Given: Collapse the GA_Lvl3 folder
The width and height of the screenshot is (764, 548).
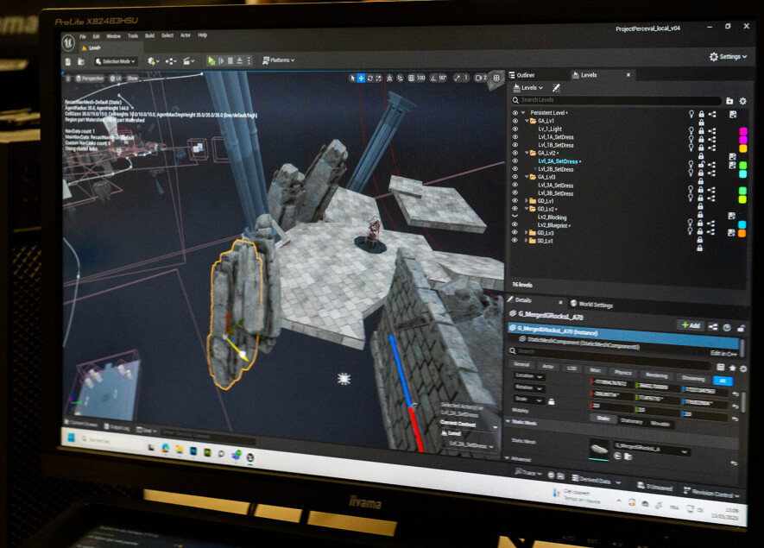Looking at the screenshot, I should pyautogui.click(x=527, y=177).
